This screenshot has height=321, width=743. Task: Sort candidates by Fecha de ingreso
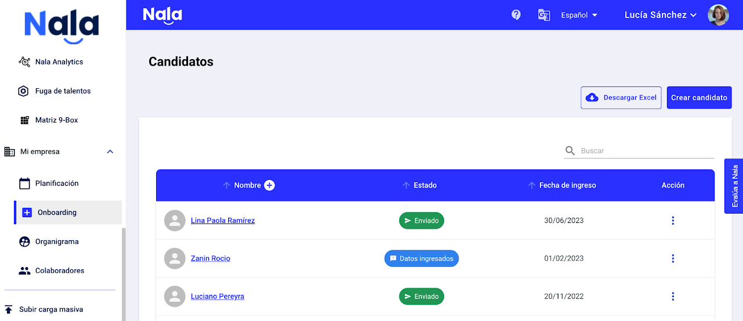click(x=567, y=185)
